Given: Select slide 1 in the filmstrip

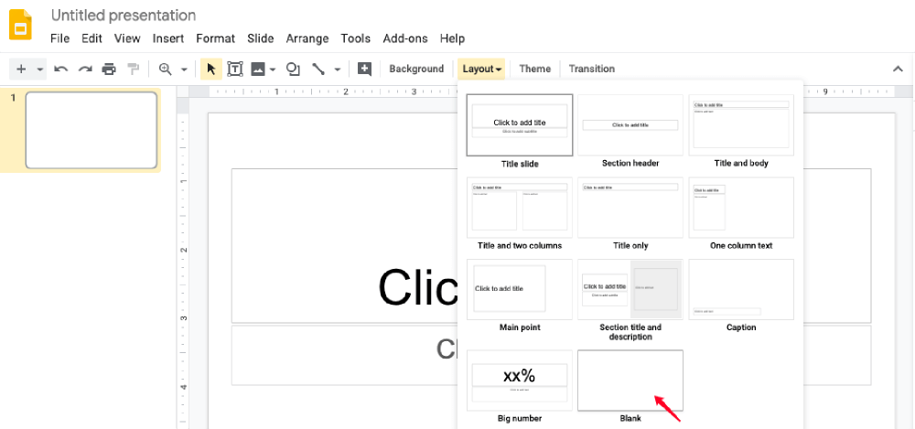Looking at the screenshot, I should tap(91, 130).
